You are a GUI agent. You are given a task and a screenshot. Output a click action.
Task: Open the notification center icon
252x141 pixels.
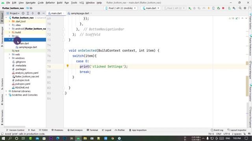click(x=246, y=138)
